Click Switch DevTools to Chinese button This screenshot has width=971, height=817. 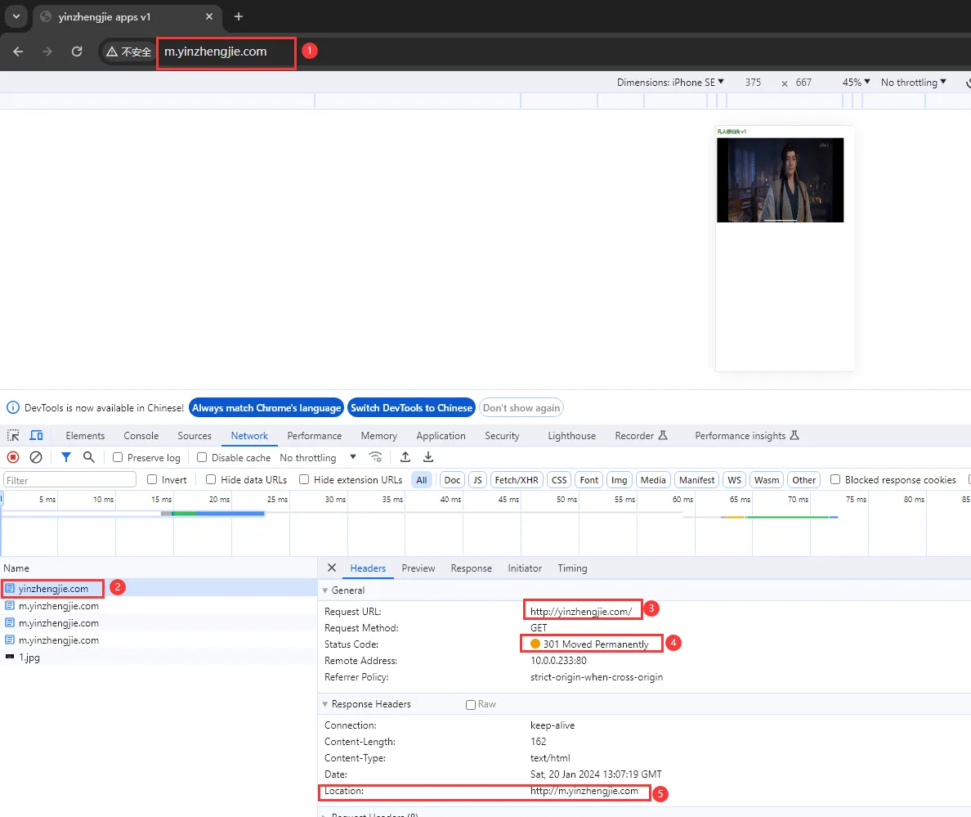click(x=411, y=407)
